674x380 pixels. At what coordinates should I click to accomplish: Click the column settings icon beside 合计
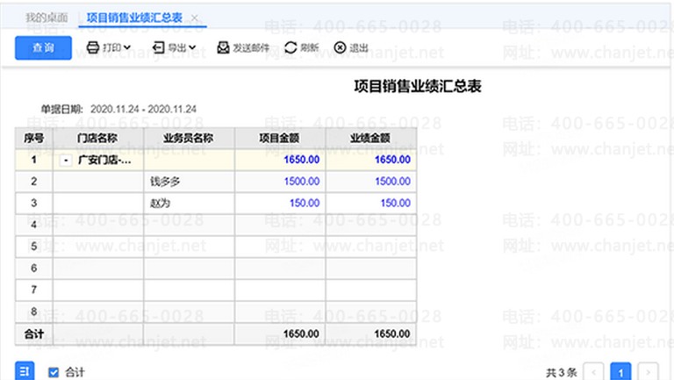25,371
